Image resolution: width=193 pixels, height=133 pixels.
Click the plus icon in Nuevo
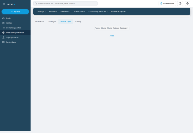12,12
